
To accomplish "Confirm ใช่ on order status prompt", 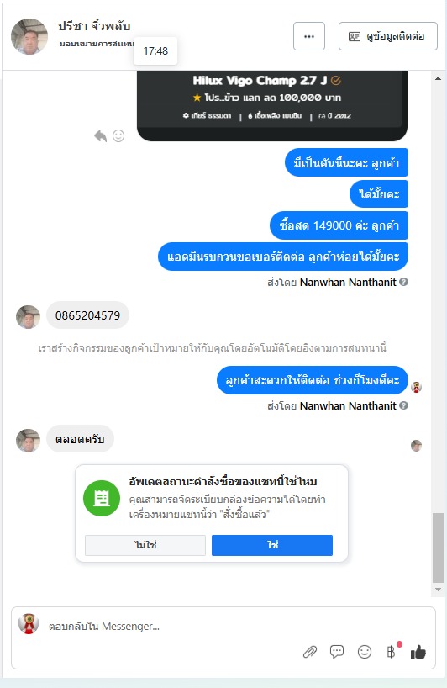I will [x=272, y=545].
